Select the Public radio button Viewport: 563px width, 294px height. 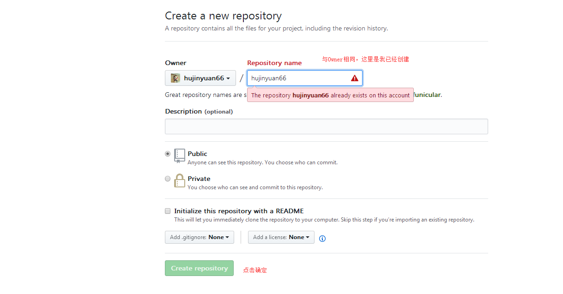point(168,154)
